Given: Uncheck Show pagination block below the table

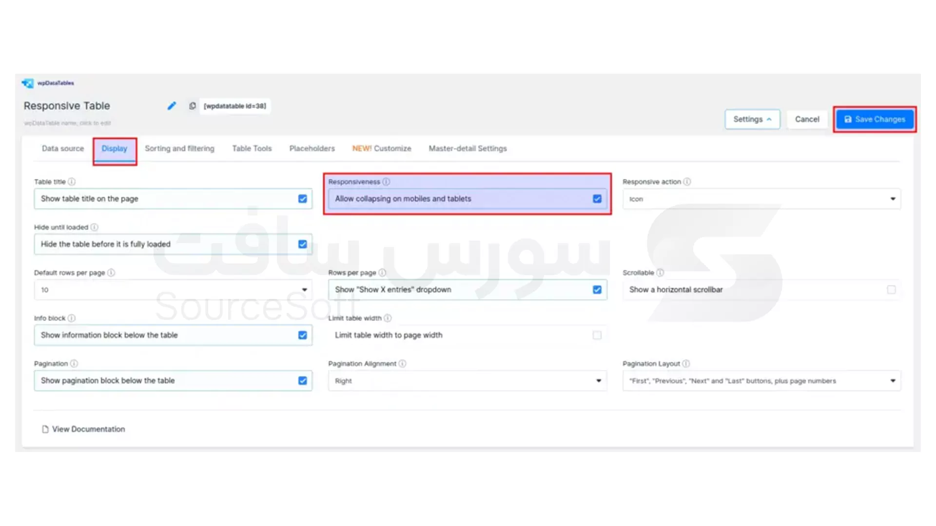Looking at the screenshot, I should click(x=303, y=380).
